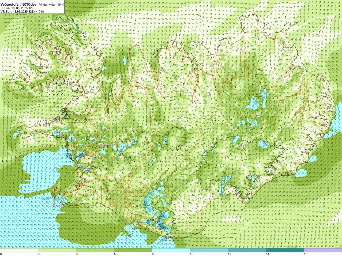Select the Vindurhviður (10m) parameter label

[x=52, y=5]
